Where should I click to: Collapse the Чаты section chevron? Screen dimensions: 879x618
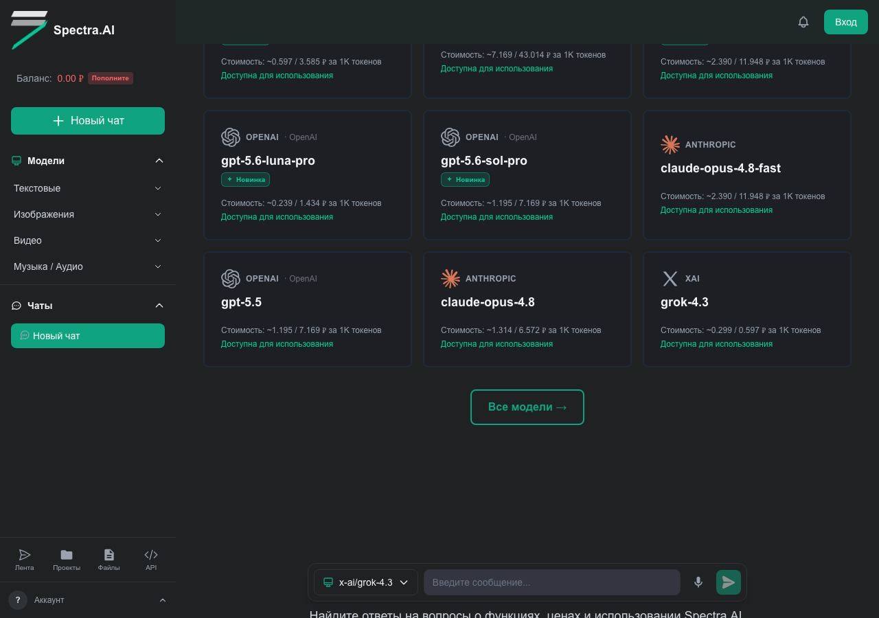coord(159,306)
